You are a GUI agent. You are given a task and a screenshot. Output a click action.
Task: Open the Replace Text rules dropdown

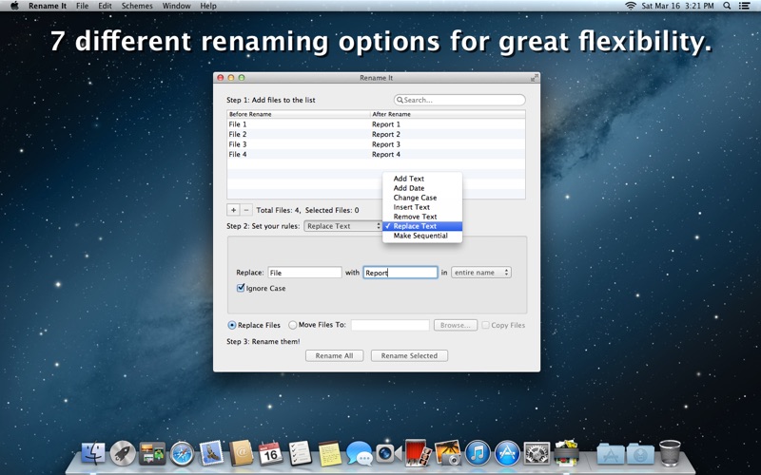tap(342, 226)
